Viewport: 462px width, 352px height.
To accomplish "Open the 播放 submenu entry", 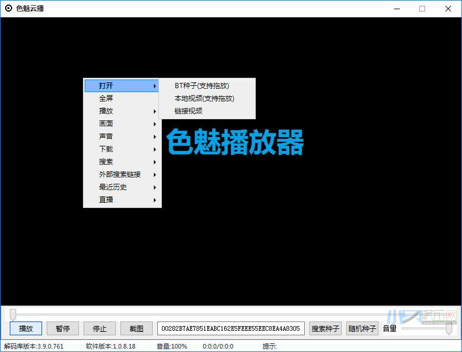I will pos(122,111).
